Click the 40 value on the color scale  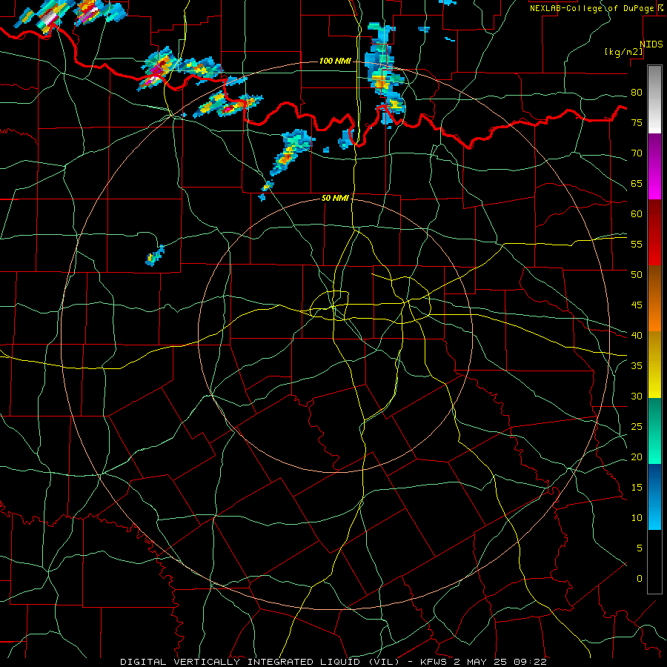pyautogui.click(x=637, y=335)
